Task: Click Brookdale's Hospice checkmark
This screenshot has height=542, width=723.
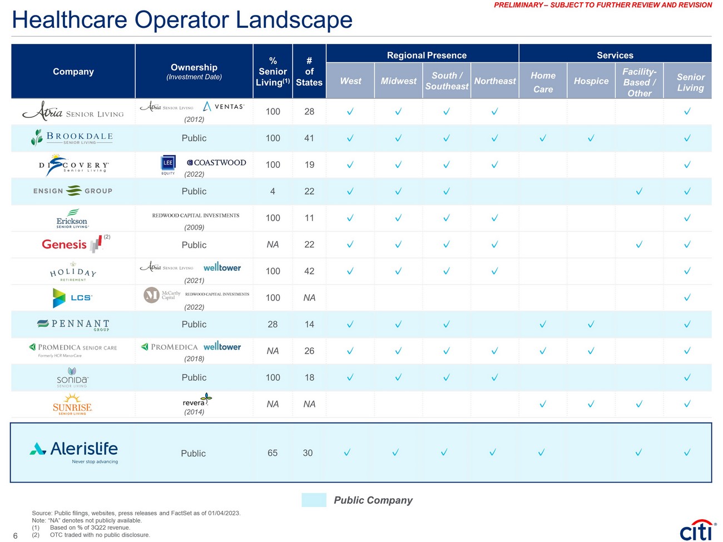Action: 591,138
